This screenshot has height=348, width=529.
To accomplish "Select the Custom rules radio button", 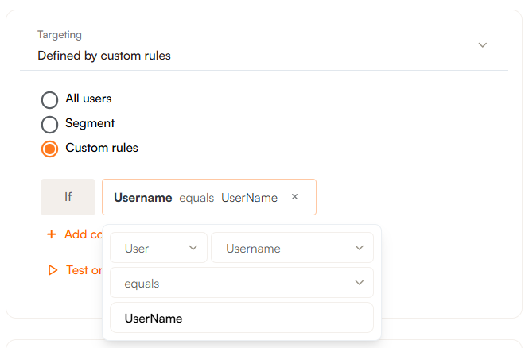I will coord(49,149).
